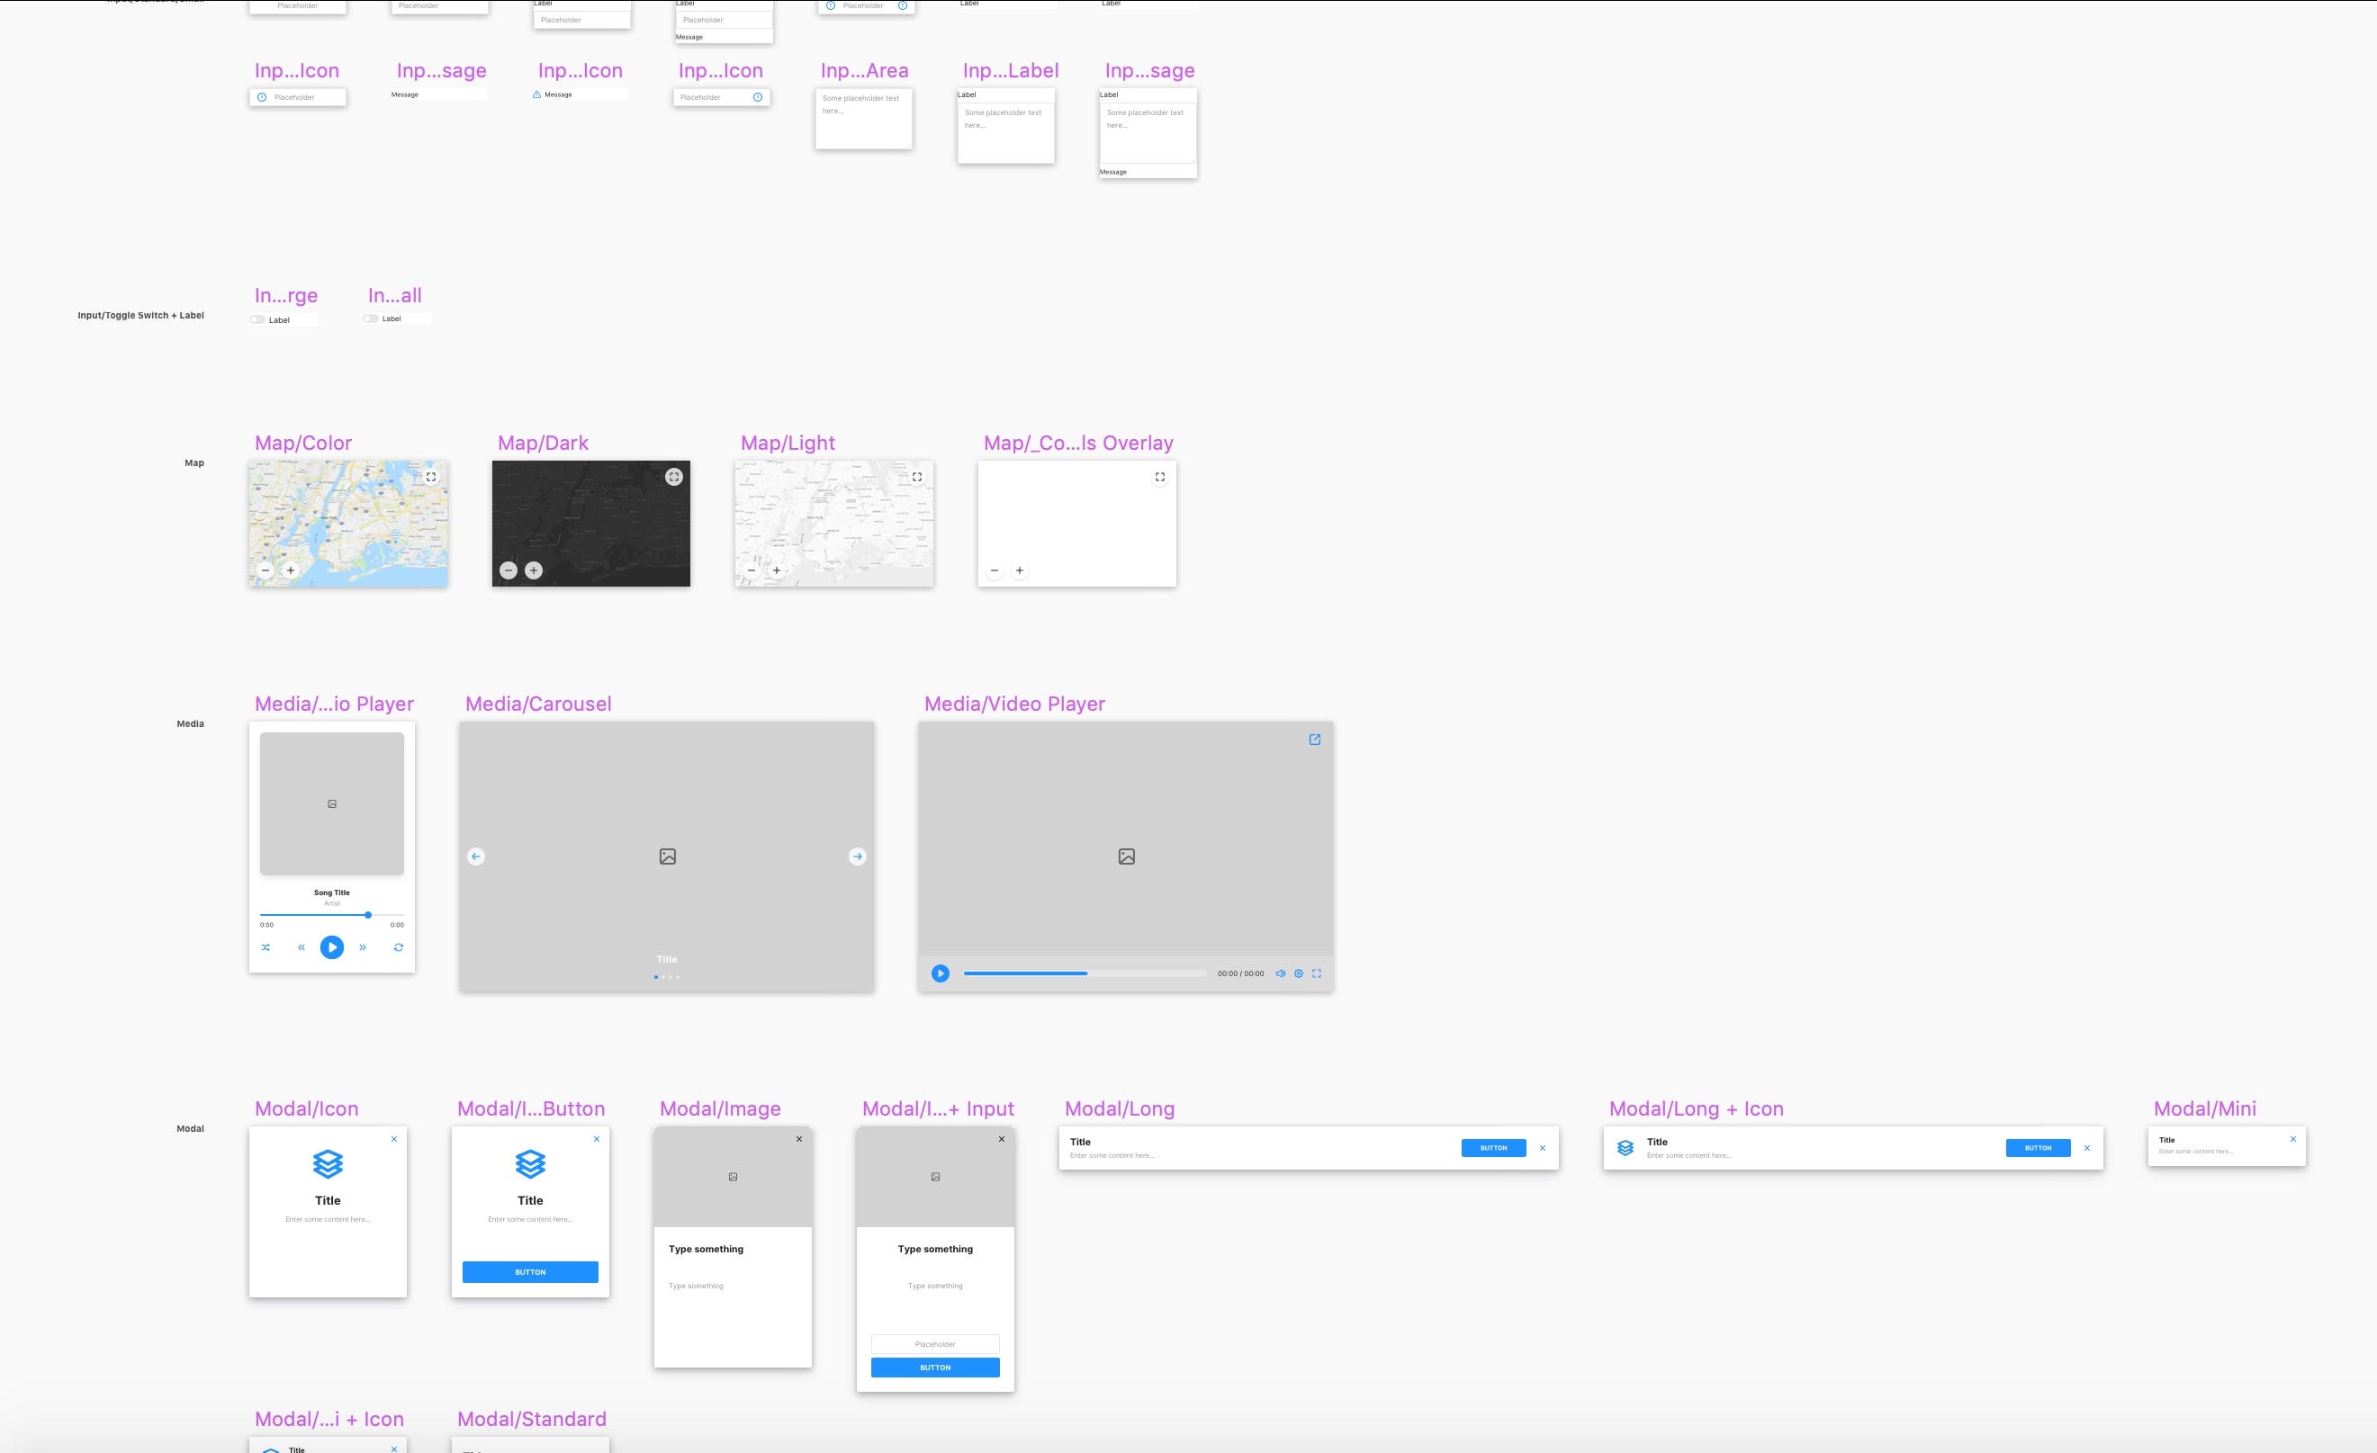Click the audio player progress slider handle
The height and width of the screenshot is (1453, 2377).
click(x=367, y=915)
